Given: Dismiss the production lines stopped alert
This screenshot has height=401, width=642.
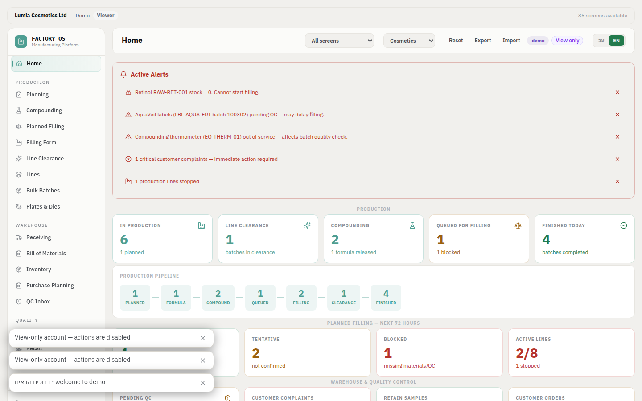Looking at the screenshot, I should tap(617, 181).
